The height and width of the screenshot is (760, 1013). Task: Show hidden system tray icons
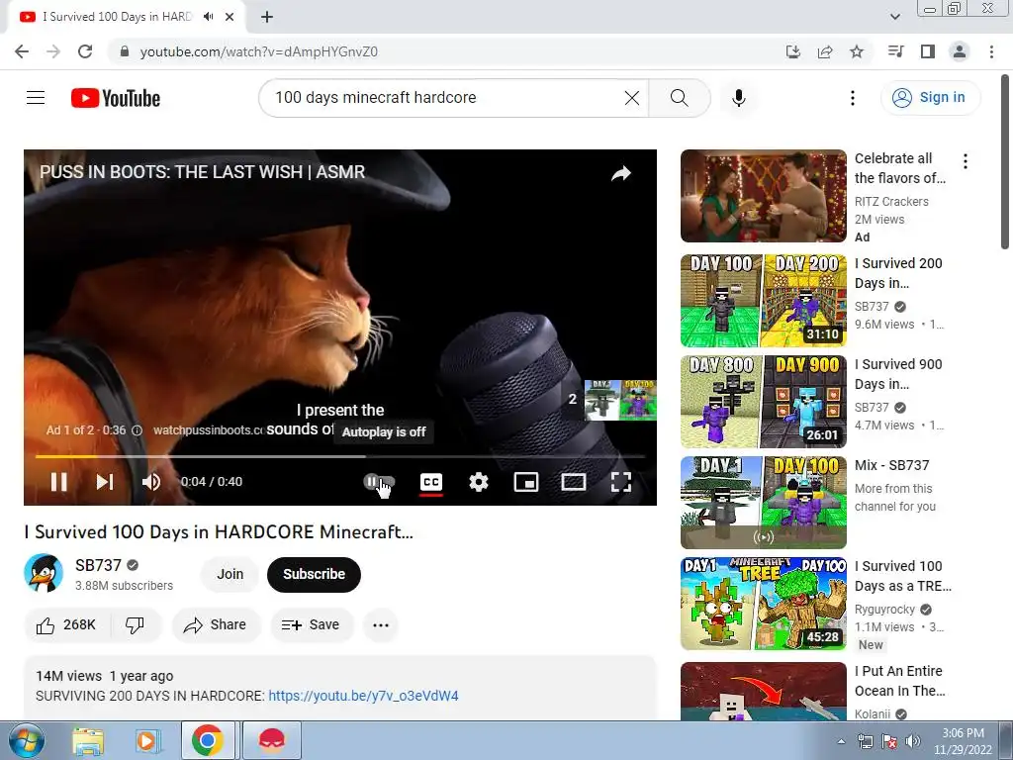click(x=841, y=741)
